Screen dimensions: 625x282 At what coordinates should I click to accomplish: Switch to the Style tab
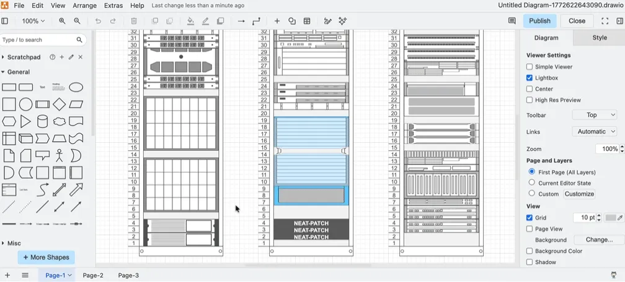click(600, 38)
